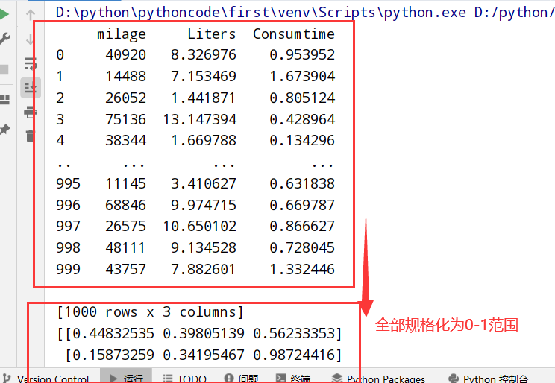Click the python.exe interpreter path link
The height and width of the screenshot is (383, 555).
(261, 13)
